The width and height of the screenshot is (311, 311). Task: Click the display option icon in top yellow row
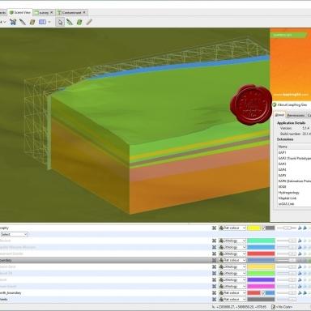(x=300, y=228)
